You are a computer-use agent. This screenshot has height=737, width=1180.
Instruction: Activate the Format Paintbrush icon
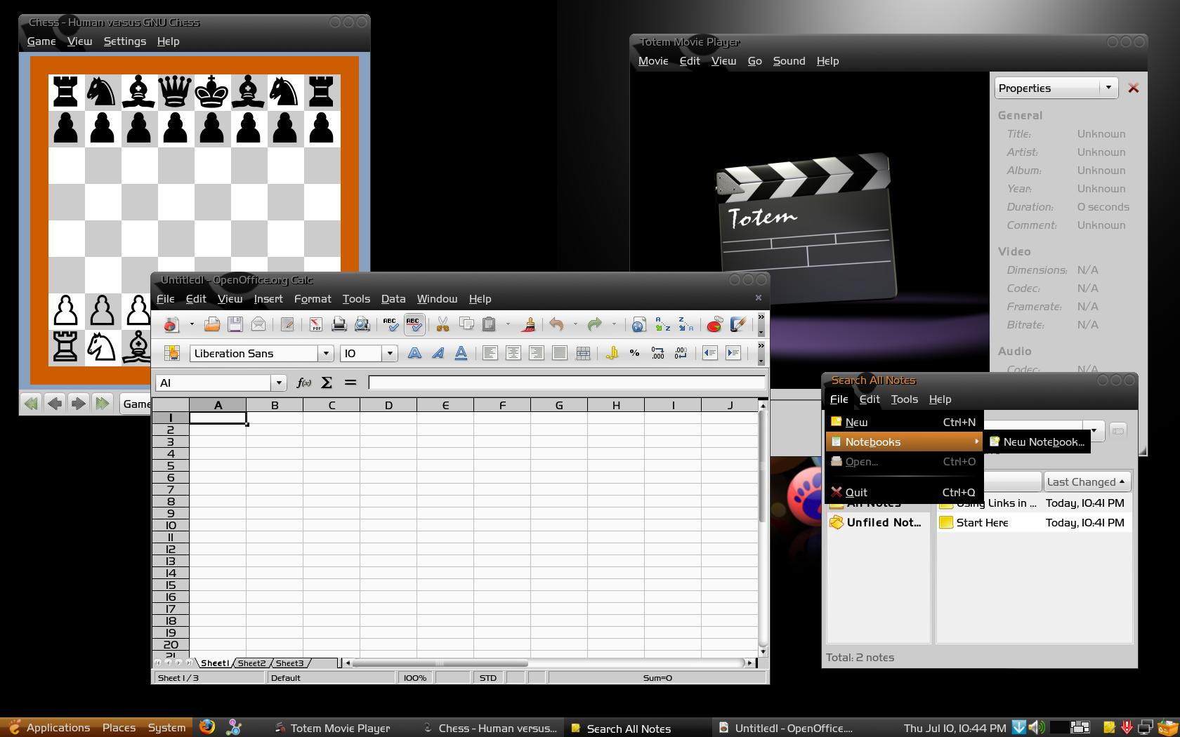(x=529, y=324)
